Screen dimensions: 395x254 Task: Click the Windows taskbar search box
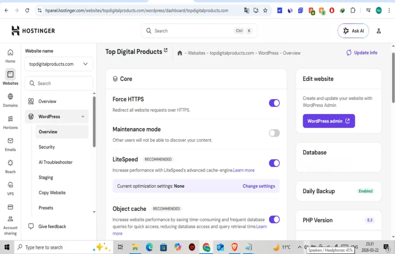click(x=63, y=247)
